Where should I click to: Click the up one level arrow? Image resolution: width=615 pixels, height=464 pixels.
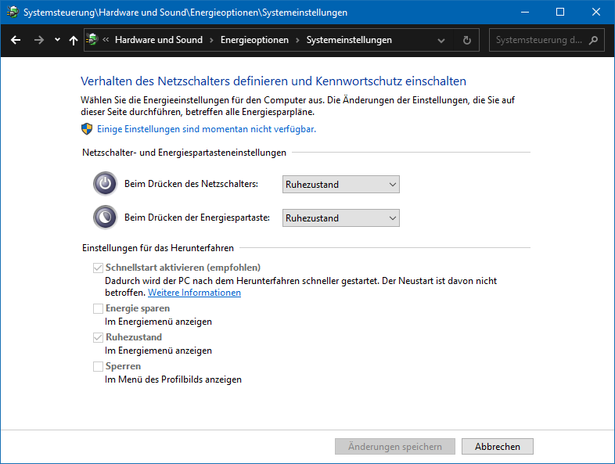click(74, 40)
